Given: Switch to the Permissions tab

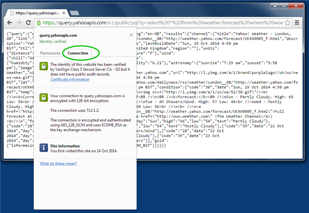Looking at the screenshot, I should (x=50, y=53).
